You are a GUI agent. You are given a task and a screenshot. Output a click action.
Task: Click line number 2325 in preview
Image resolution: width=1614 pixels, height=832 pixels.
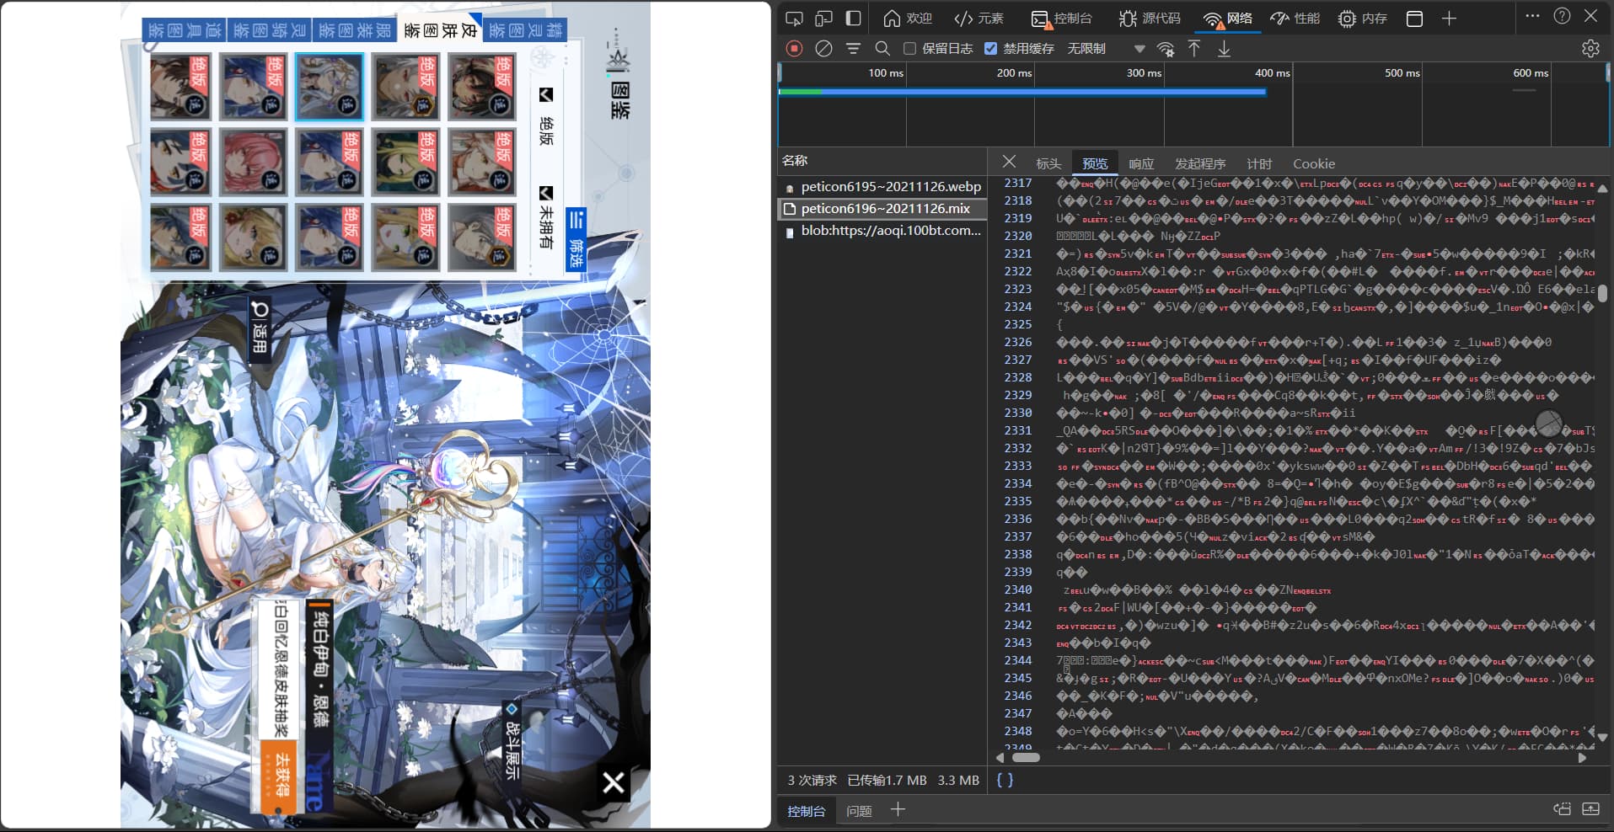click(x=1018, y=324)
